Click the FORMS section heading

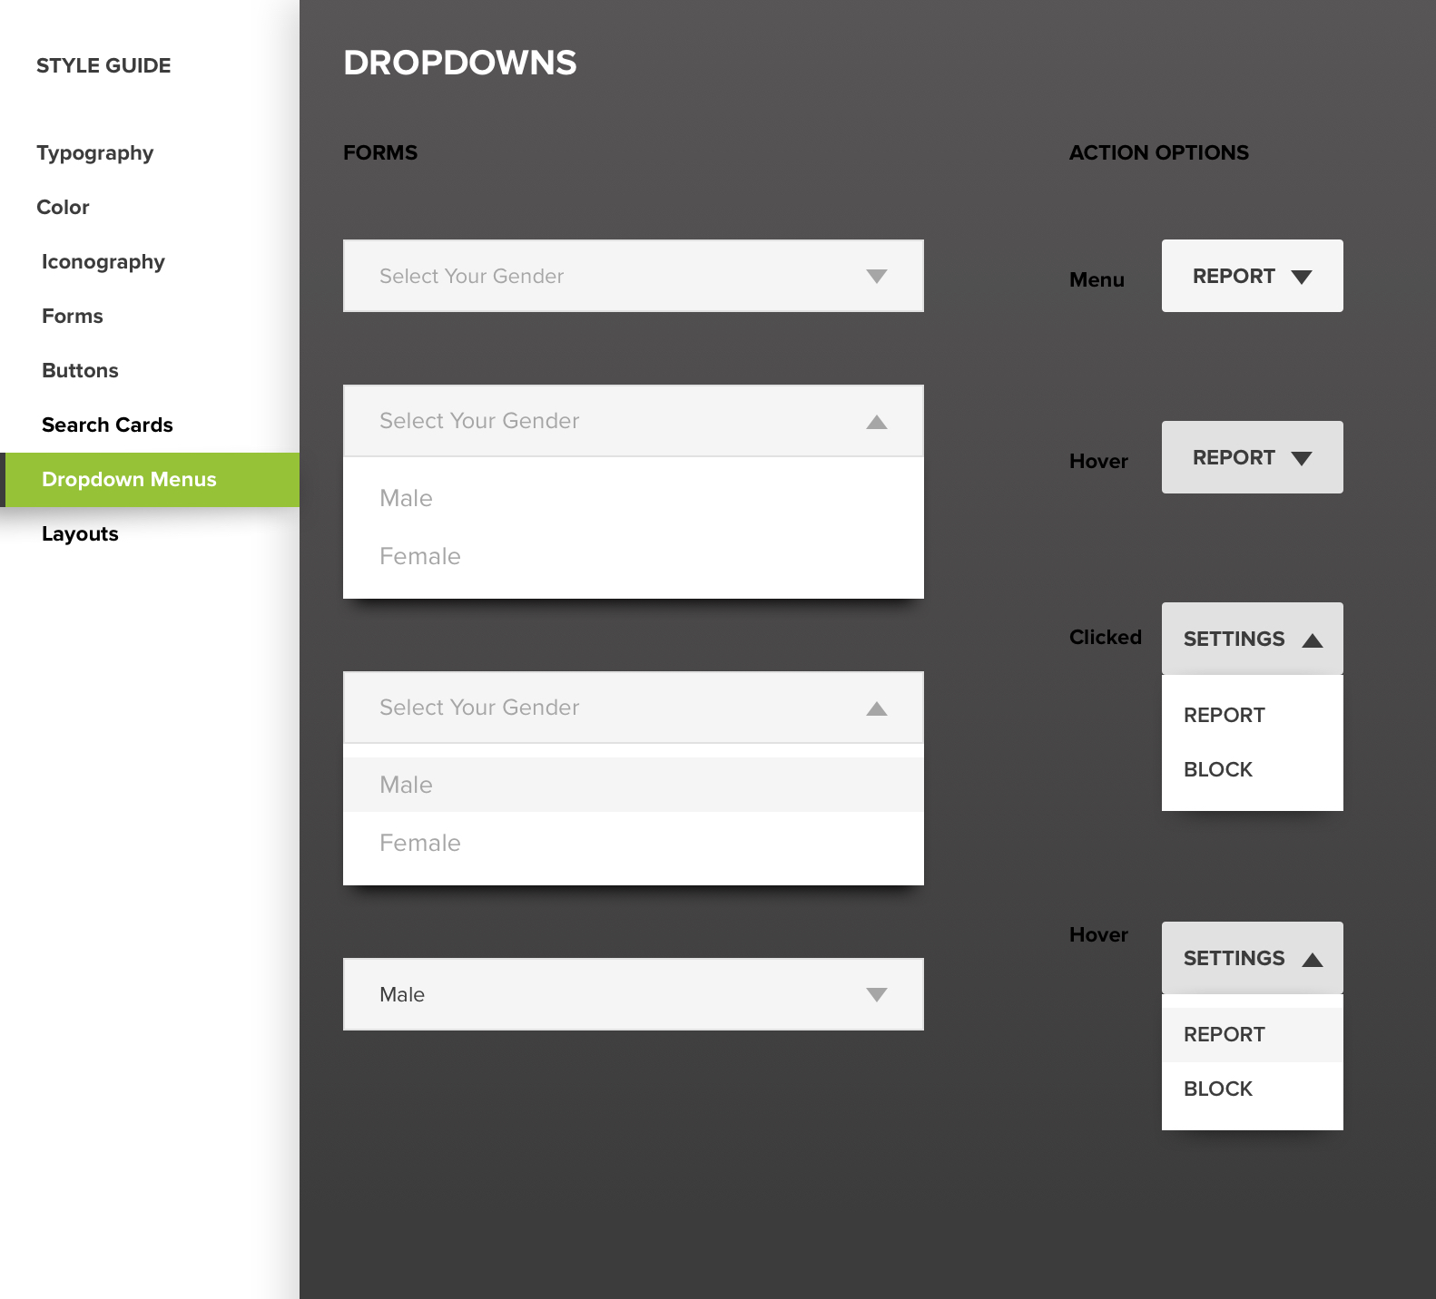380,152
